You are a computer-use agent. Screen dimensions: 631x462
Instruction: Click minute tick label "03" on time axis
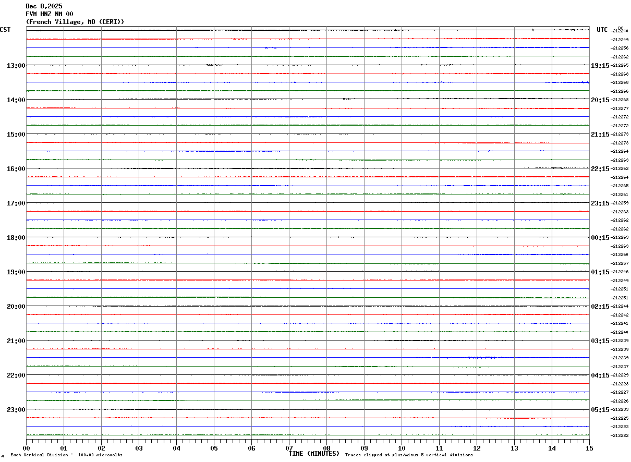(x=139, y=448)
